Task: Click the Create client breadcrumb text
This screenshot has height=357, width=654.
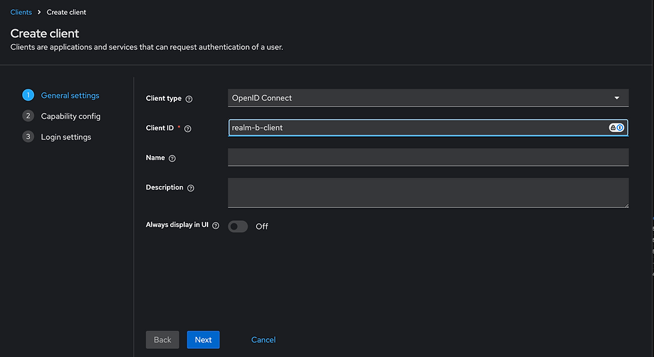Action: click(x=66, y=12)
